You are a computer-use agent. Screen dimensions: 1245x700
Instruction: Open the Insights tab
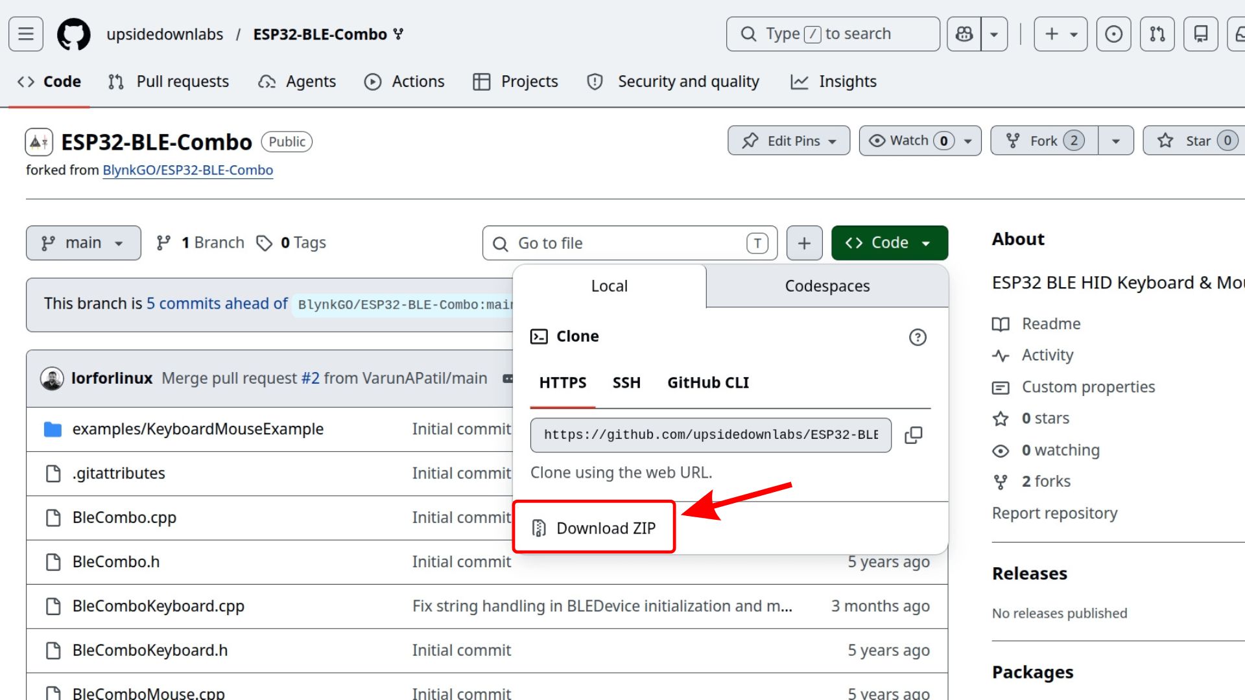click(834, 82)
